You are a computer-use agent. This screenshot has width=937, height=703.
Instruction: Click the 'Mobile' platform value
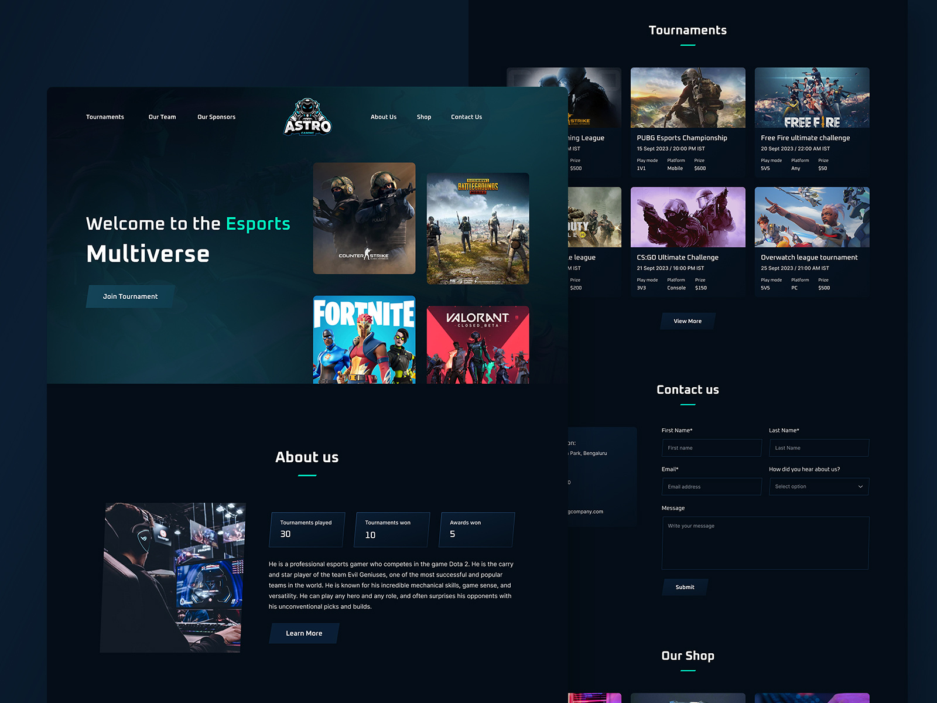click(675, 169)
